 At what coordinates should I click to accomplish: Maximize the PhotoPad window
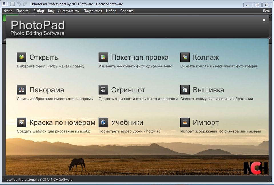(x=257, y=5)
